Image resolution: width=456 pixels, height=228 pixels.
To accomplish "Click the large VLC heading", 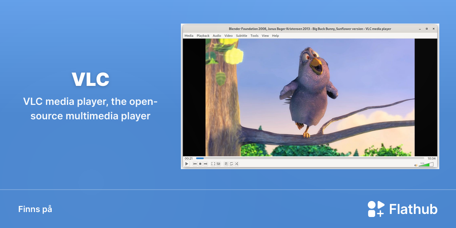I will [x=90, y=79].
